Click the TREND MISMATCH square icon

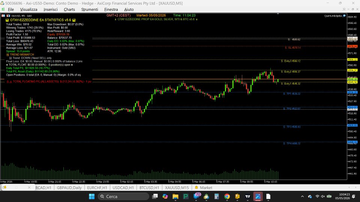click(x=7, y=55)
